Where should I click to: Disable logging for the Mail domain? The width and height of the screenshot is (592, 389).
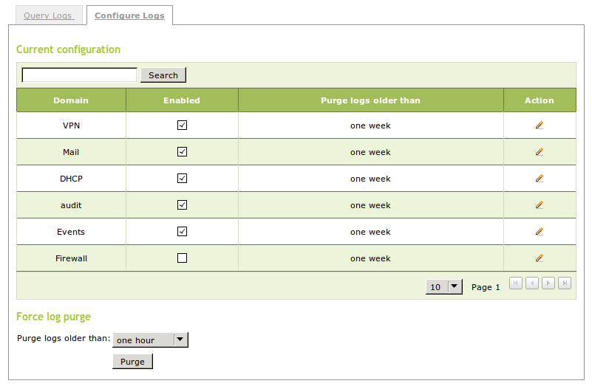[183, 152]
